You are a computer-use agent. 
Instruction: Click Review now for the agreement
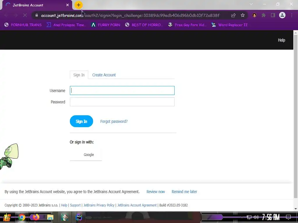[x=156, y=192]
